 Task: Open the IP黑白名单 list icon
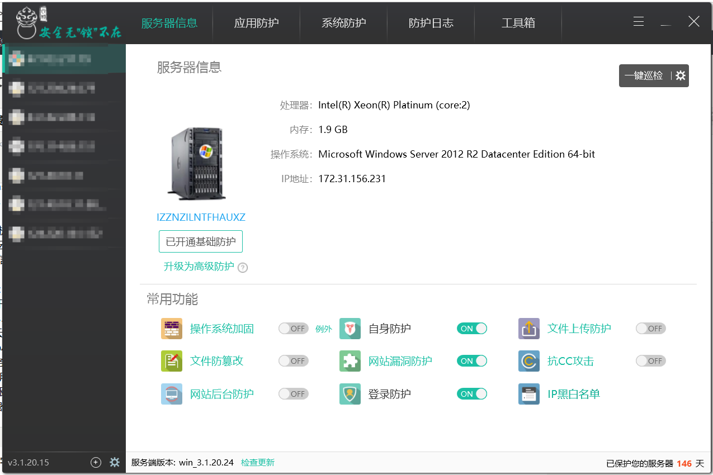(x=529, y=394)
